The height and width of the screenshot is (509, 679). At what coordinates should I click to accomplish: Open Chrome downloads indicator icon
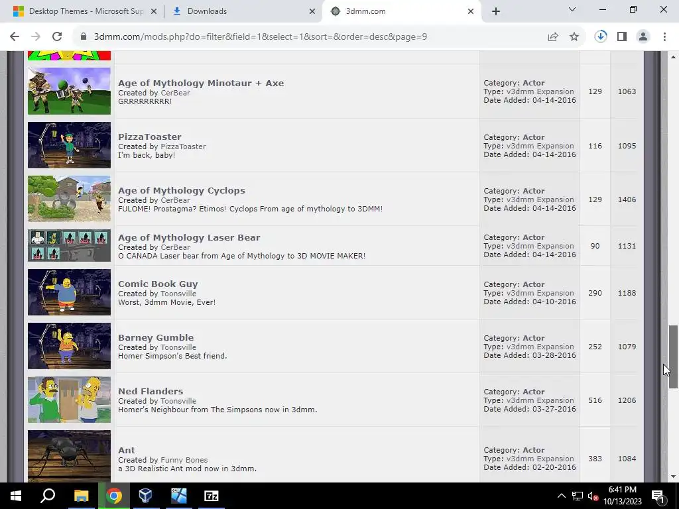(x=601, y=37)
